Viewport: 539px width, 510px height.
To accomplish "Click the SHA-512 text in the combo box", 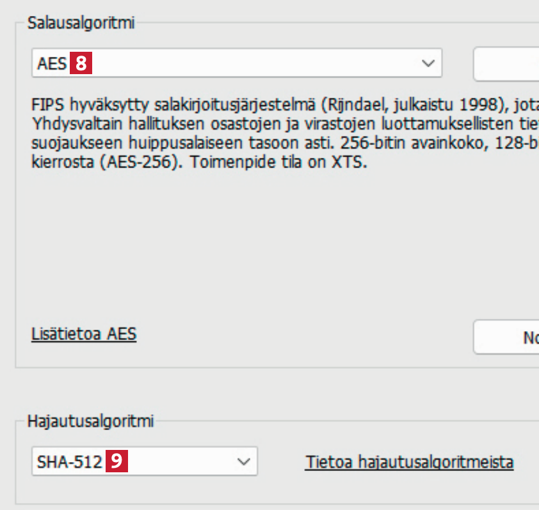I will [x=70, y=461].
